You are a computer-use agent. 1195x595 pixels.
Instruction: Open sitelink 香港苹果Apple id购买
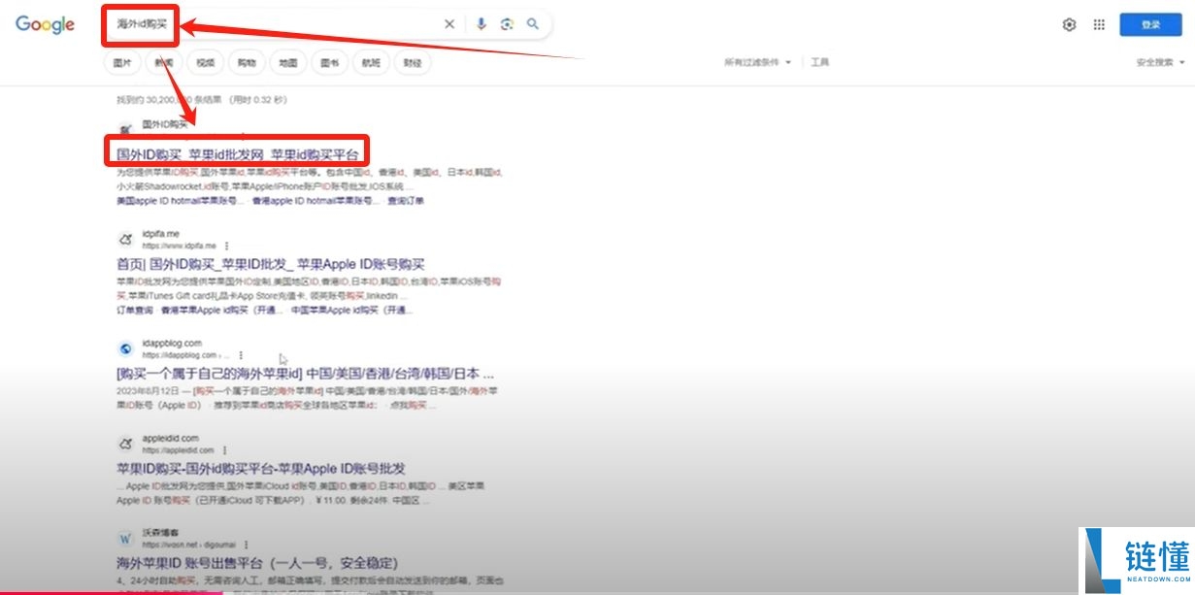tap(222, 311)
